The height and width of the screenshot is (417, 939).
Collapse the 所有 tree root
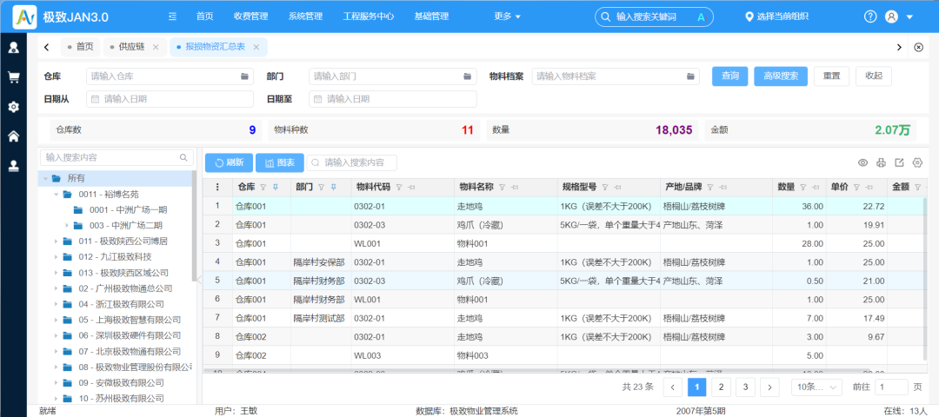45,178
